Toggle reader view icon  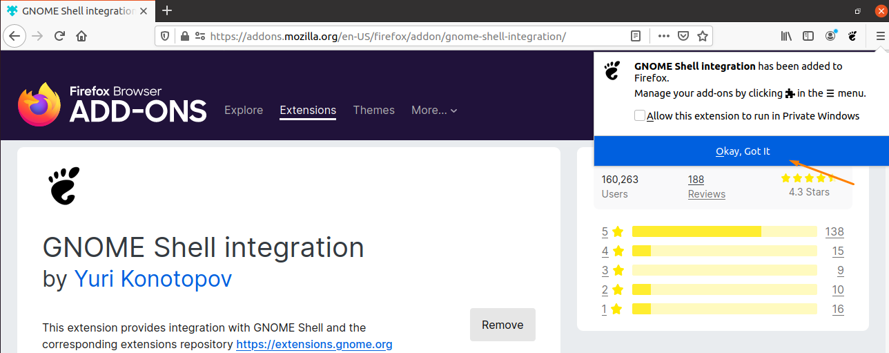click(636, 36)
